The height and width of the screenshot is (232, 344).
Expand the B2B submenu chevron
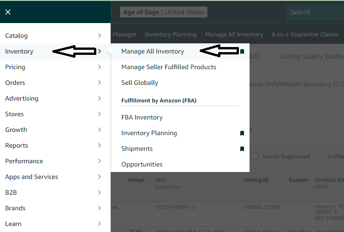pos(100,192)
